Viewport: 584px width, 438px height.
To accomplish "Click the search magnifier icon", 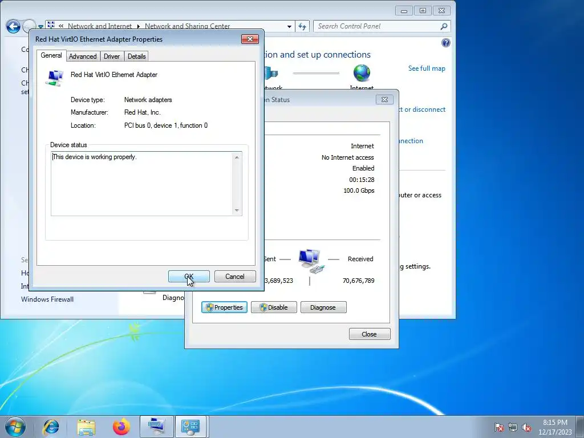I will tap(444, 26).
